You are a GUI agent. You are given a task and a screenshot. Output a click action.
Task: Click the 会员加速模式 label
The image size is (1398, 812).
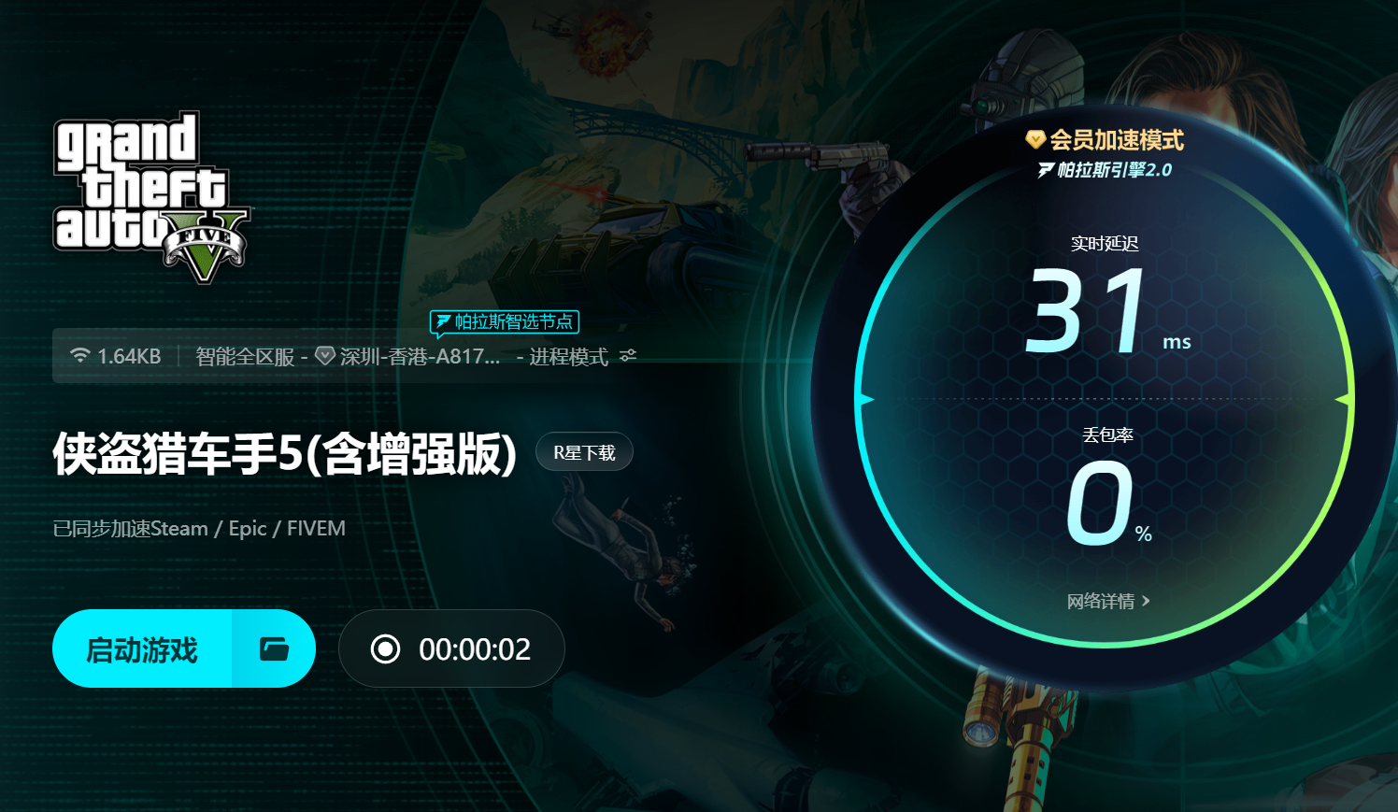1117,140
